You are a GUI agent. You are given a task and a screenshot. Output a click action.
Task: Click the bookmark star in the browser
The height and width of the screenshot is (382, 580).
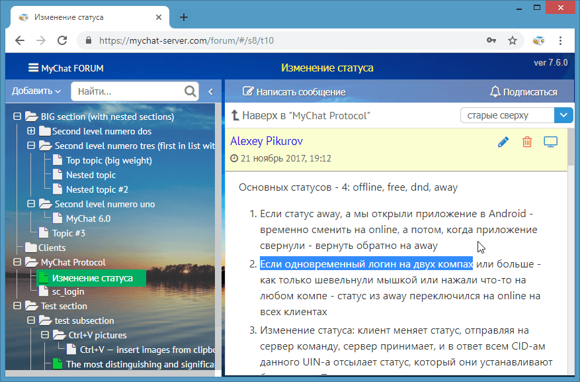point(513,40)
